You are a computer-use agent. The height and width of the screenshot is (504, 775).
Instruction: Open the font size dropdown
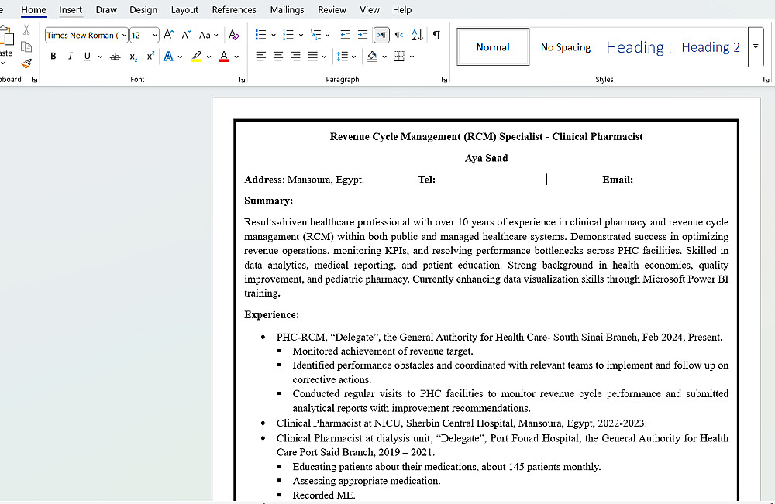click(x=155, y=35)
